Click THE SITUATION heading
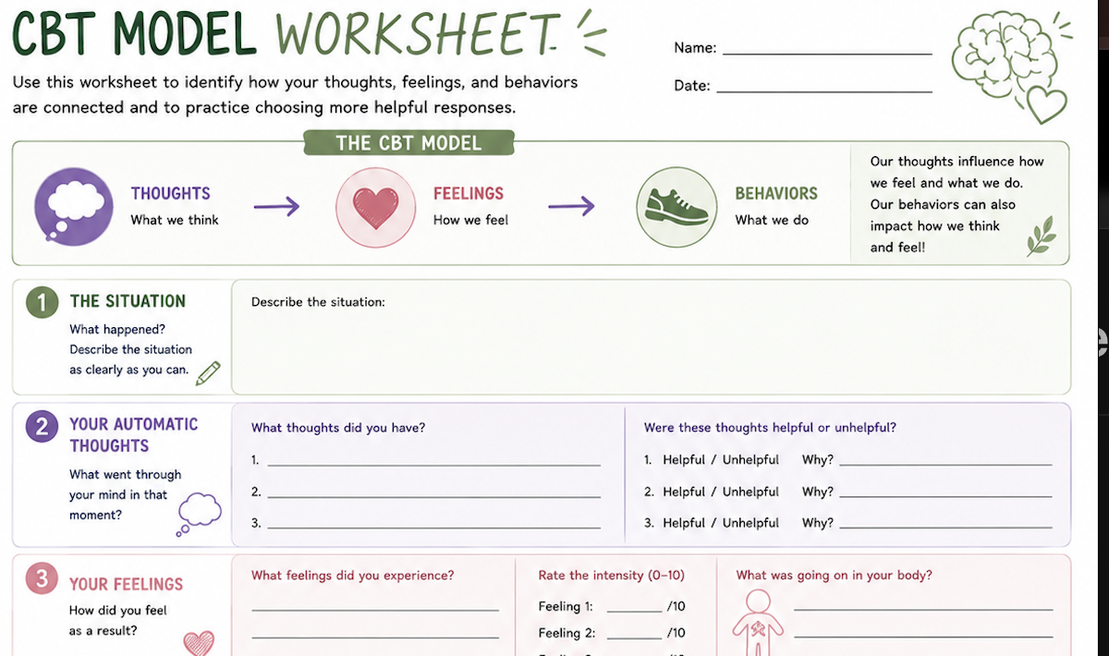The image size is (1109, 656). coord(128,301)
